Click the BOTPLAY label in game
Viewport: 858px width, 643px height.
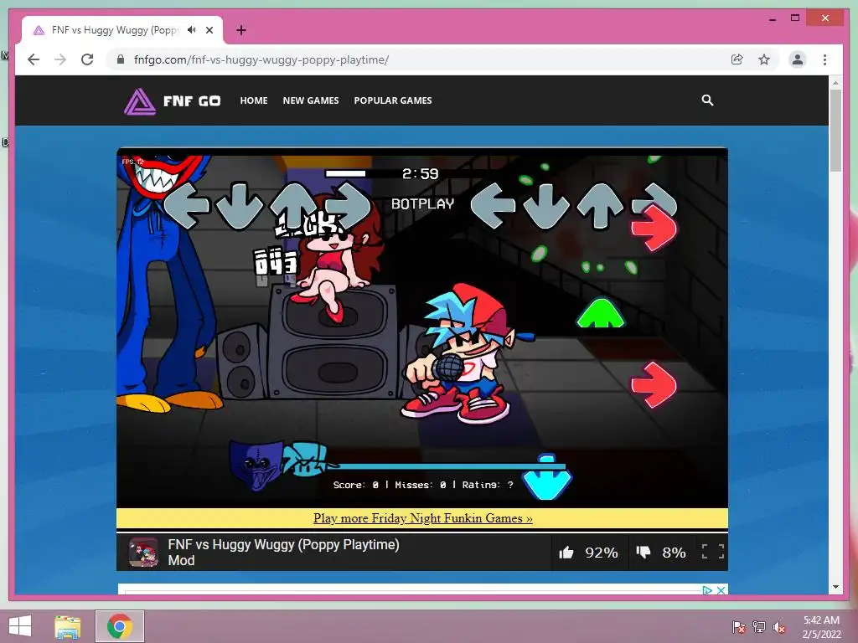coord(422,204)
